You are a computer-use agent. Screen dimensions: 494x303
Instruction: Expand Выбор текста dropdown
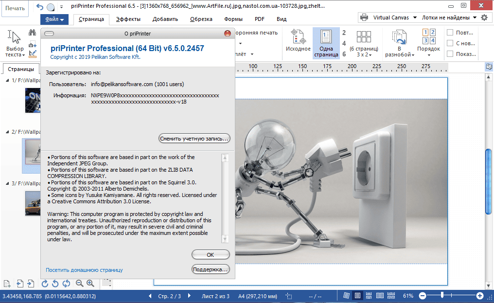tap(23, 55)
